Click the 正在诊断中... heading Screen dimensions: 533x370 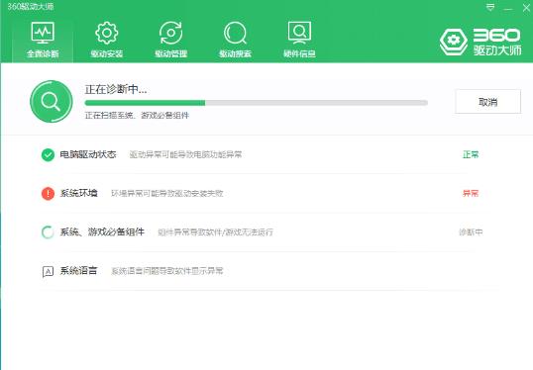tap(116, 89)
